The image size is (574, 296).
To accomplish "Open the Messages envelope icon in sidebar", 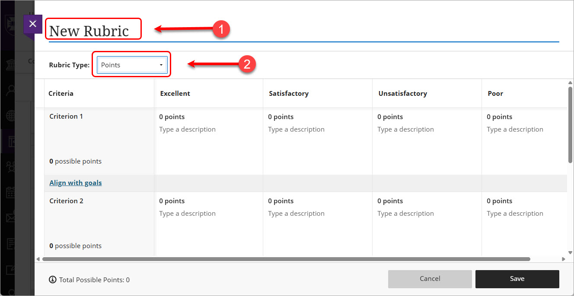I will coord(11,217).
